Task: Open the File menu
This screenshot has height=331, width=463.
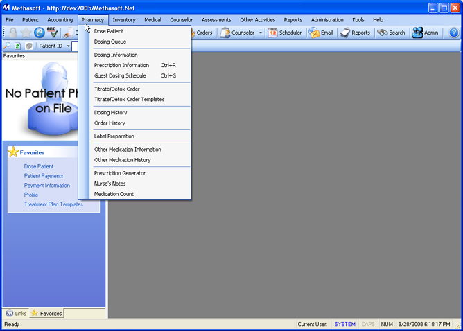Action: coord(10,20)
